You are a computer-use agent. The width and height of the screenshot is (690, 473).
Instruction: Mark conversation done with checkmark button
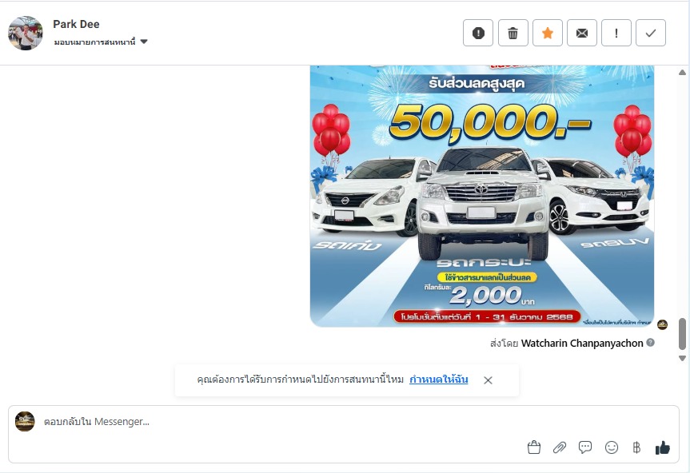pos(650,33)
